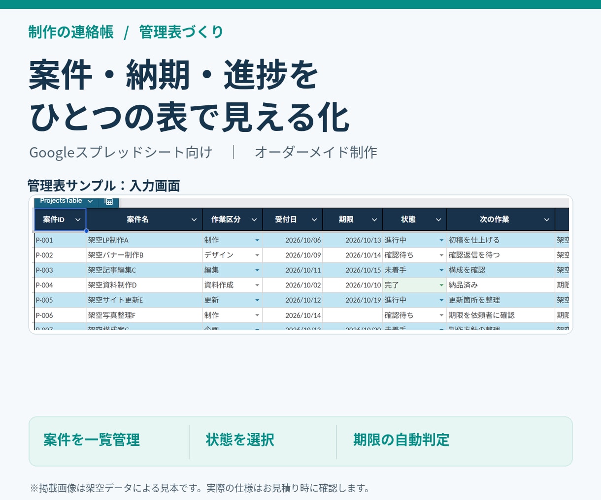Click the 納品済み cell

click(501, 285)
